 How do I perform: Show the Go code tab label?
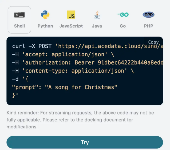pos(123,26)
